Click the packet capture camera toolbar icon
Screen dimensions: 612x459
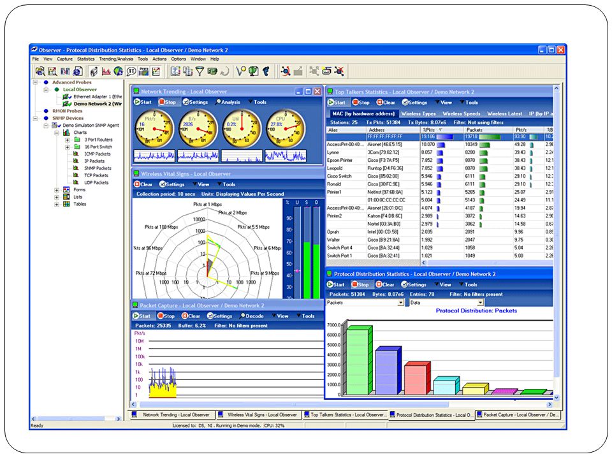coord(94,71)
